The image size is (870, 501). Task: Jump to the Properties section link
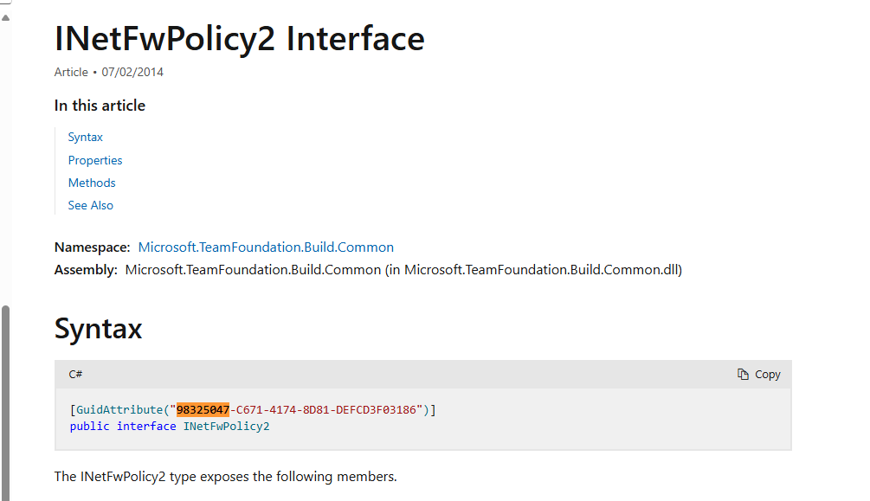point(95,160)
